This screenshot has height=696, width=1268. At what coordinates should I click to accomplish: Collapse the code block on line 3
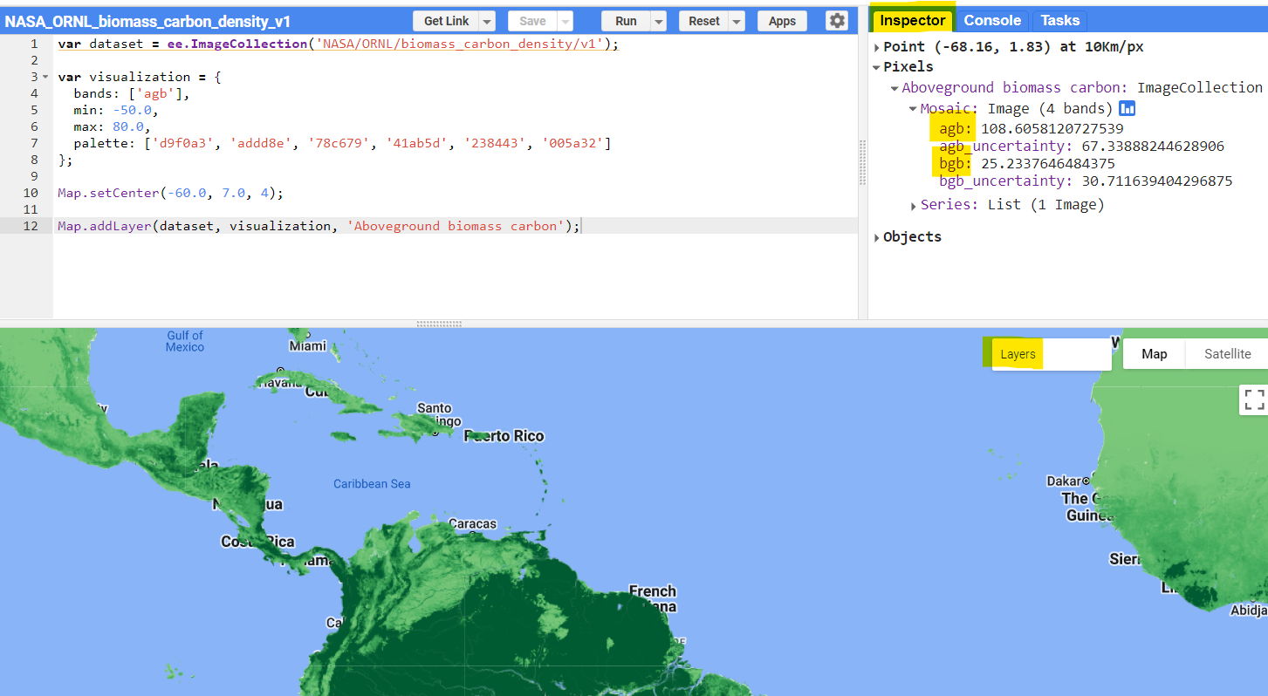(45, 76)
